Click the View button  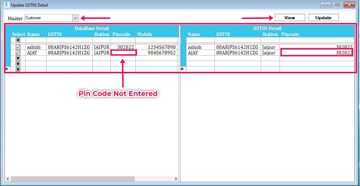[x=290, y=18]
